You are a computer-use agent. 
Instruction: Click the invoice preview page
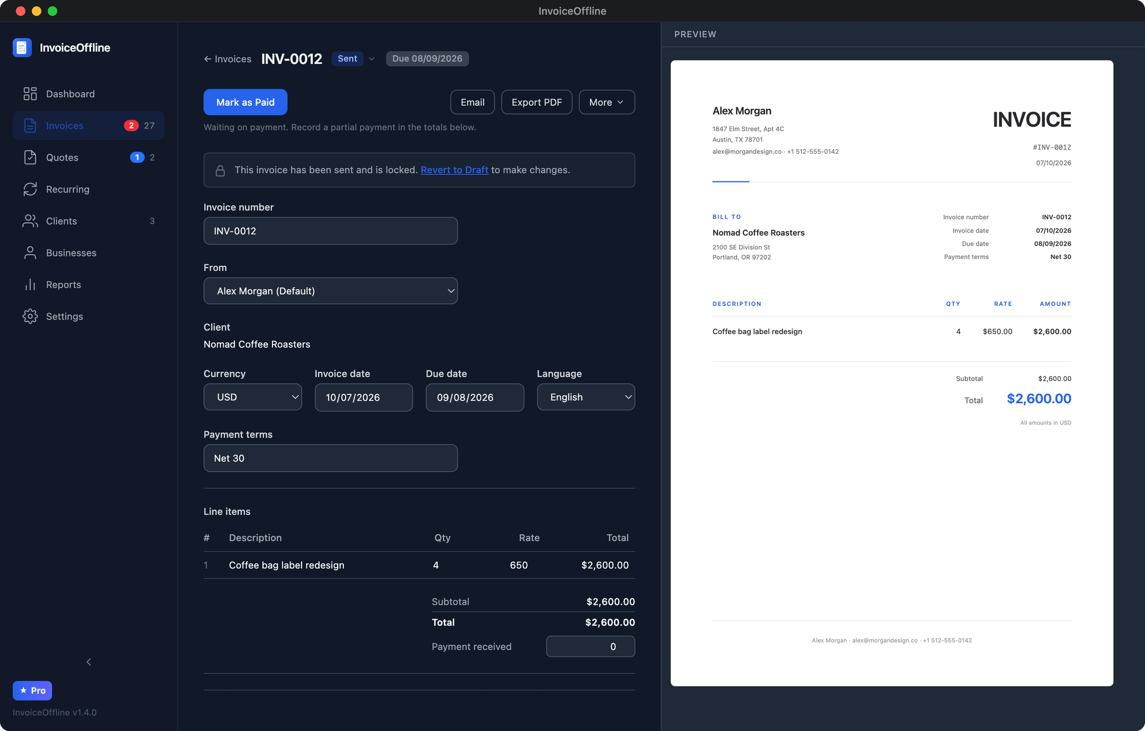(x=892, y=373)
